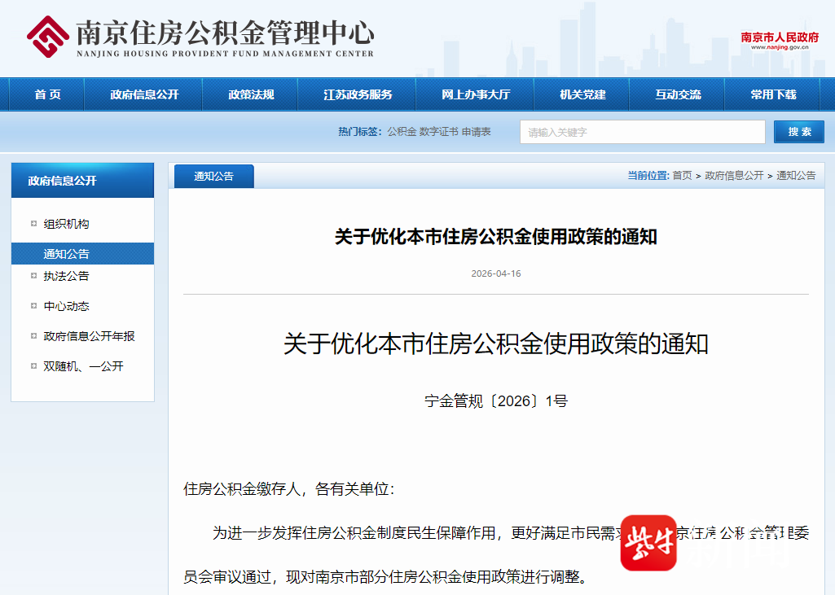Click the red 紫牛 watermark icon
Screen dimensions: 835x595
click(648, 543)
